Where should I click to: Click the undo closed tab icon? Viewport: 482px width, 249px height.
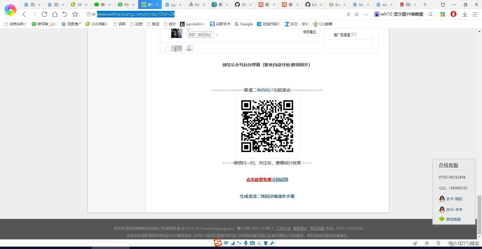point(65,14)
